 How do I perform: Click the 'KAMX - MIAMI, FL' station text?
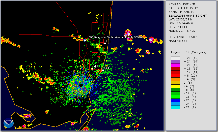(x=181, y=12)
